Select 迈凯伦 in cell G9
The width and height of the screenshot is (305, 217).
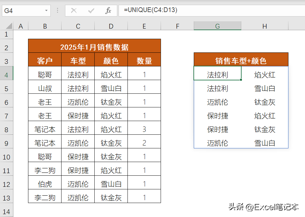pos(217,142)
